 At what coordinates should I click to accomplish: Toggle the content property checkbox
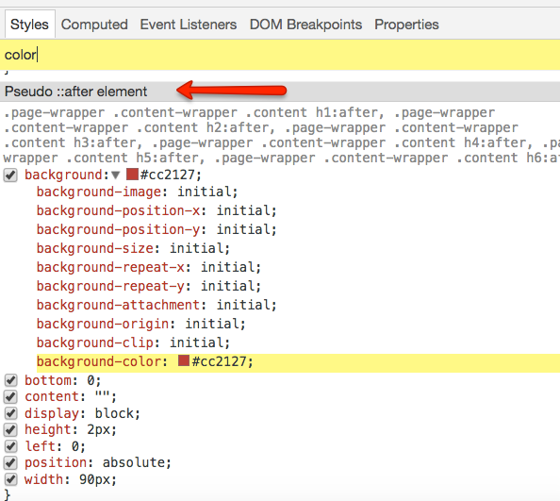(x=10, y=396)
